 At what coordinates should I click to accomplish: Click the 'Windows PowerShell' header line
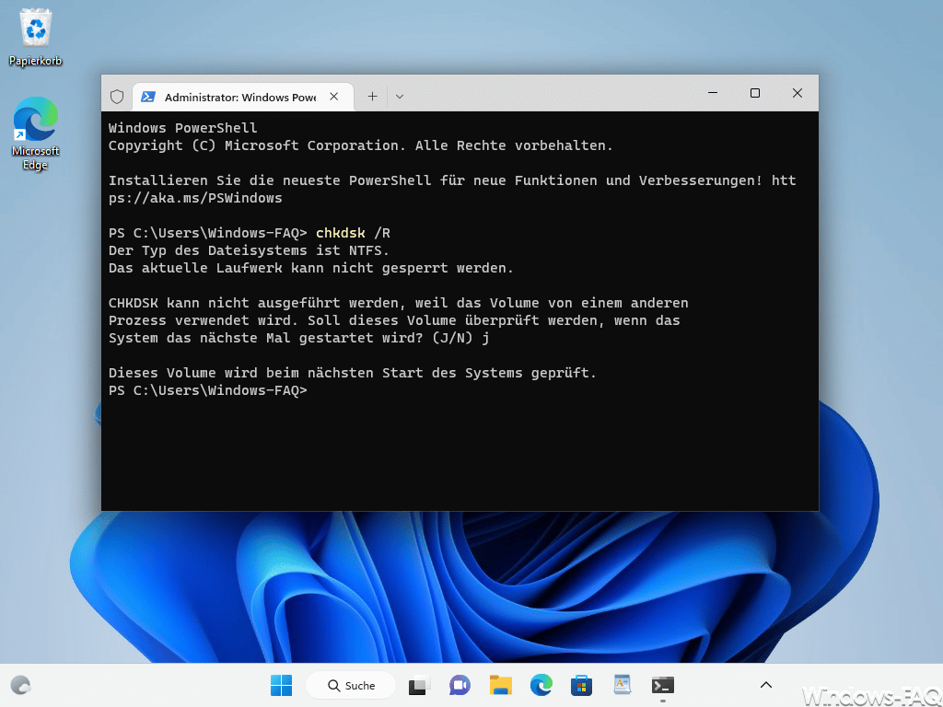tap(183, 128)
